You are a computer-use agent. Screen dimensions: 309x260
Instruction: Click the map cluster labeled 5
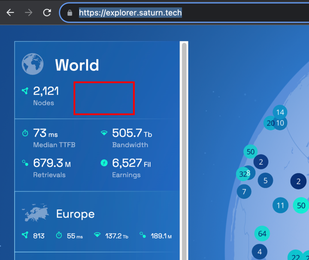click(265, 180)
